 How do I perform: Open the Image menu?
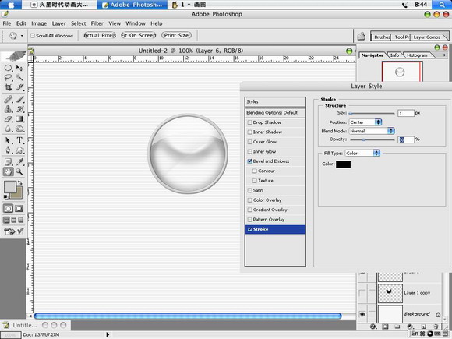tap(39, 23)
